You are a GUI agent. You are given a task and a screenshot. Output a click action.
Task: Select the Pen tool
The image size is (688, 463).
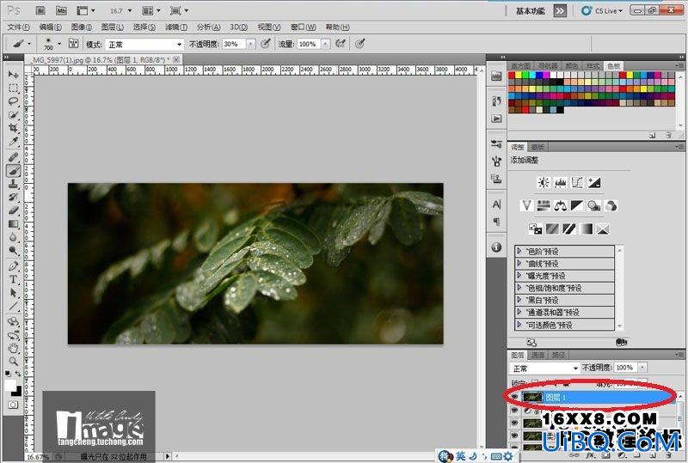coord(13,265)
